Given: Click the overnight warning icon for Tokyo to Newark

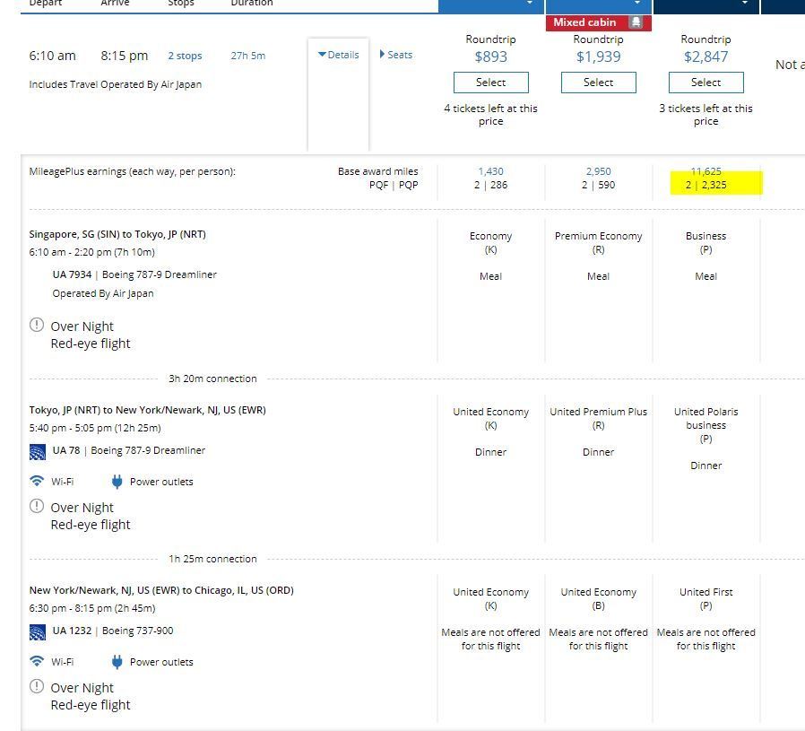Looking at the screenshot, I should tap(37, 506).
